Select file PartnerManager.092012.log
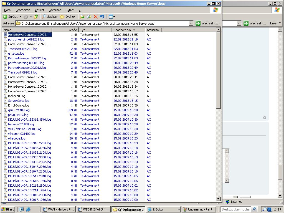284x213 pixels. point(27,68)
